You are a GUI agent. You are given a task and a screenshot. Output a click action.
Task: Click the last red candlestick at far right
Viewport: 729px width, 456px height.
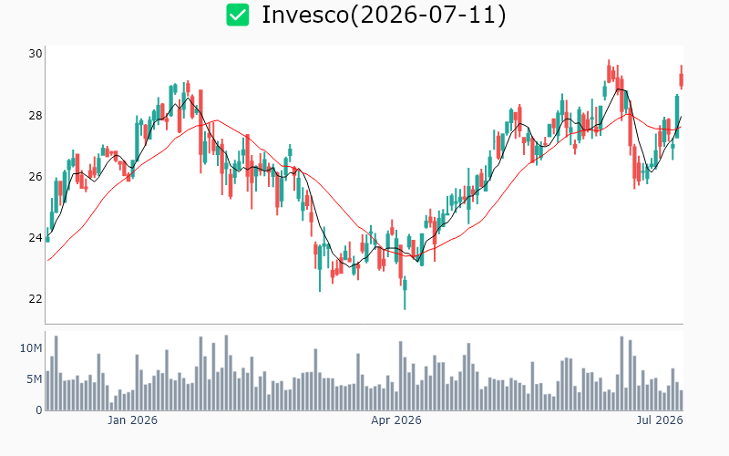[x=681, y=78]
